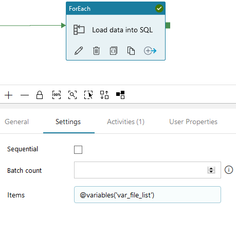The image size is (236, 240).
Task: Reset canvas zoom to 100%
Action: tap(57, 95)
